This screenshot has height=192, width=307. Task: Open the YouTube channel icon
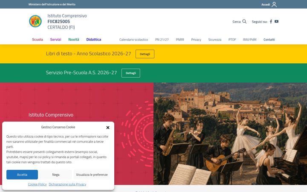pos(276,21)
